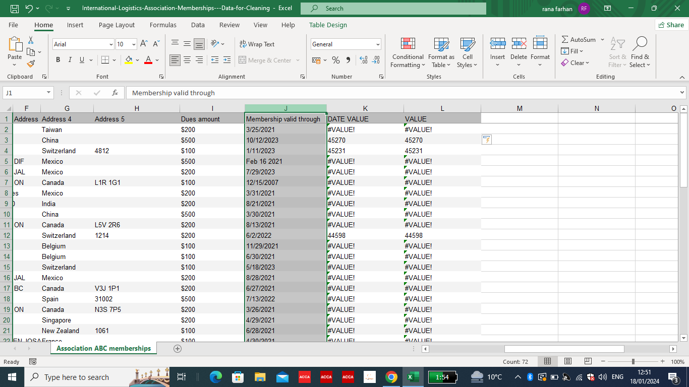The height and width of the screenshot is (387, 689).
Task: Open the File menu
Action: click(x=13, y=25)
